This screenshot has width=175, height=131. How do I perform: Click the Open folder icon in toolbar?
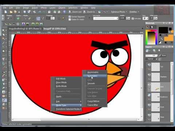[11, 12]
